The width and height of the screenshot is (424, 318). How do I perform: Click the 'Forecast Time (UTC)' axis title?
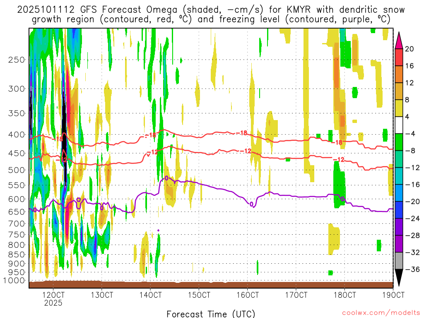click(211, 314)
